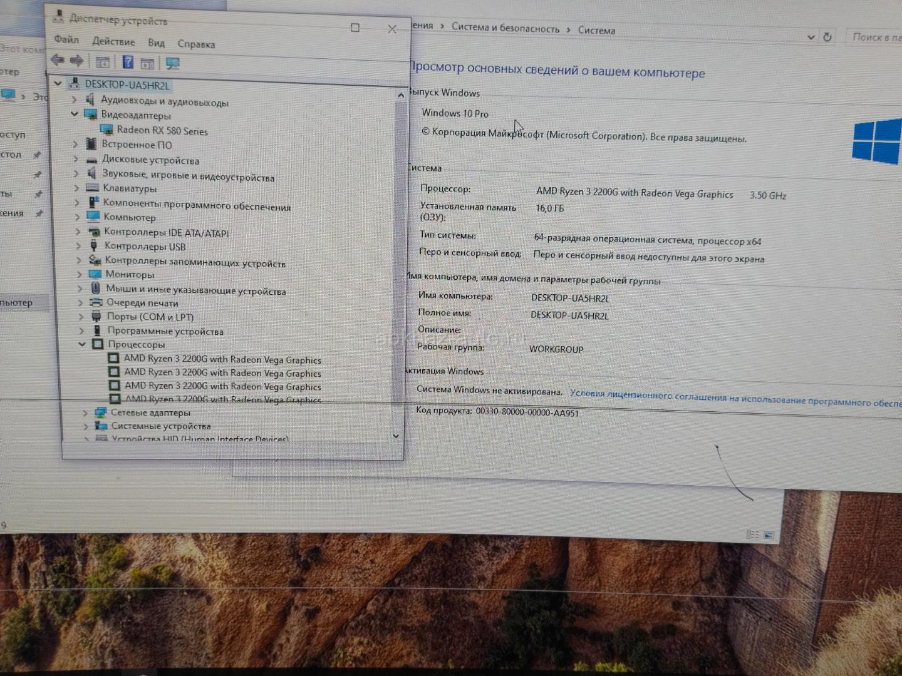
Task: Click the show/hide console tree toolbar icon
Action: tap(103, 62)
